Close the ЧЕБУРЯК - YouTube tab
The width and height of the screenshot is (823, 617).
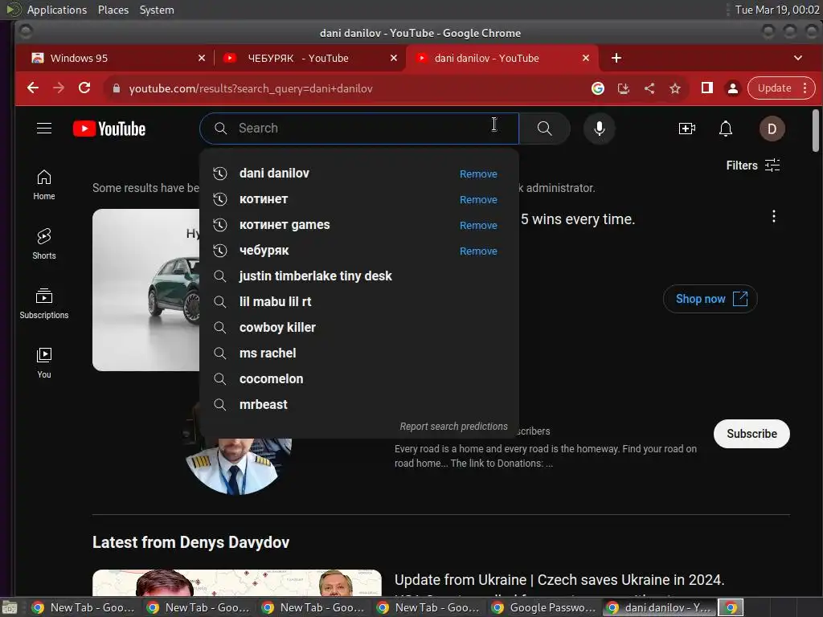394,58
